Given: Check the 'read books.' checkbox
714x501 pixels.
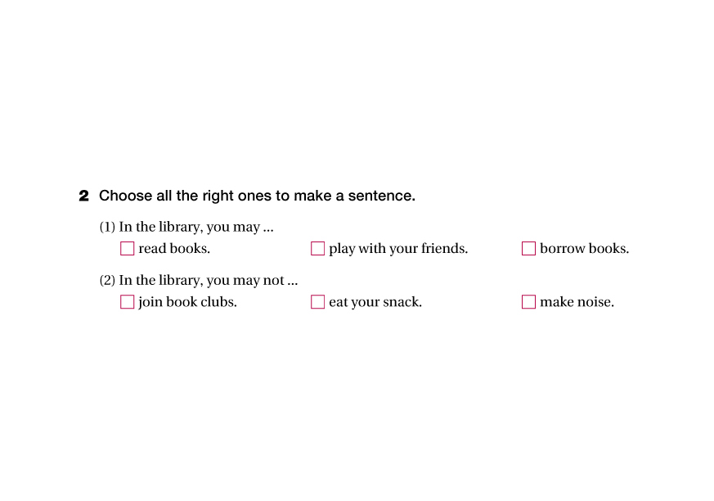Looking at the screenshot, I should (127, 249).
